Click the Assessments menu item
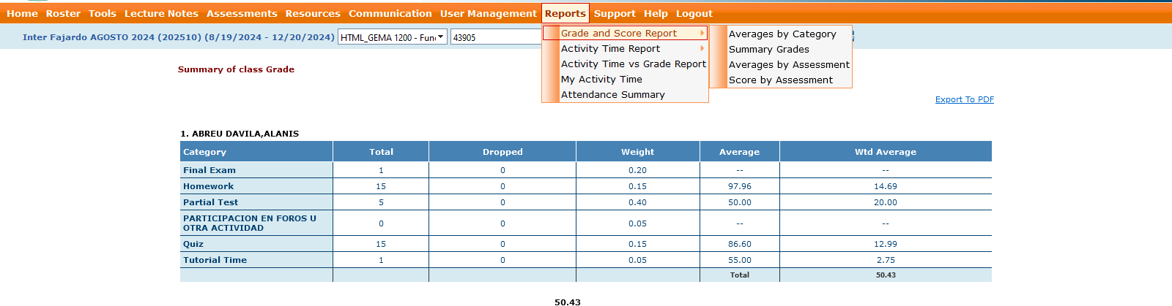The image size is (1172, 306). (242, 13)
